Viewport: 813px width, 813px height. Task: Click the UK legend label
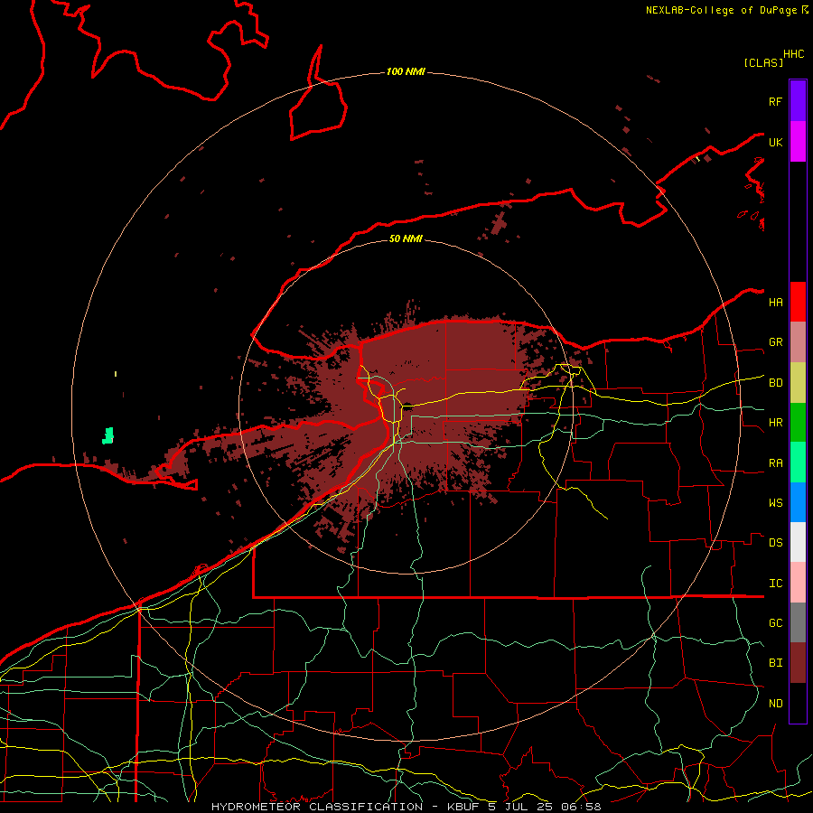click(x=775, y=142)
